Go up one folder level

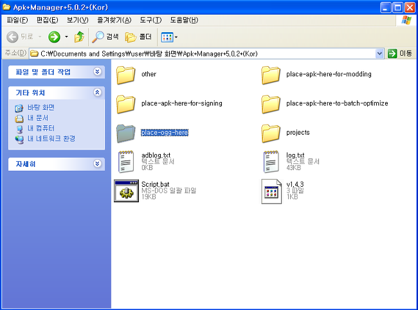[79, 37]
